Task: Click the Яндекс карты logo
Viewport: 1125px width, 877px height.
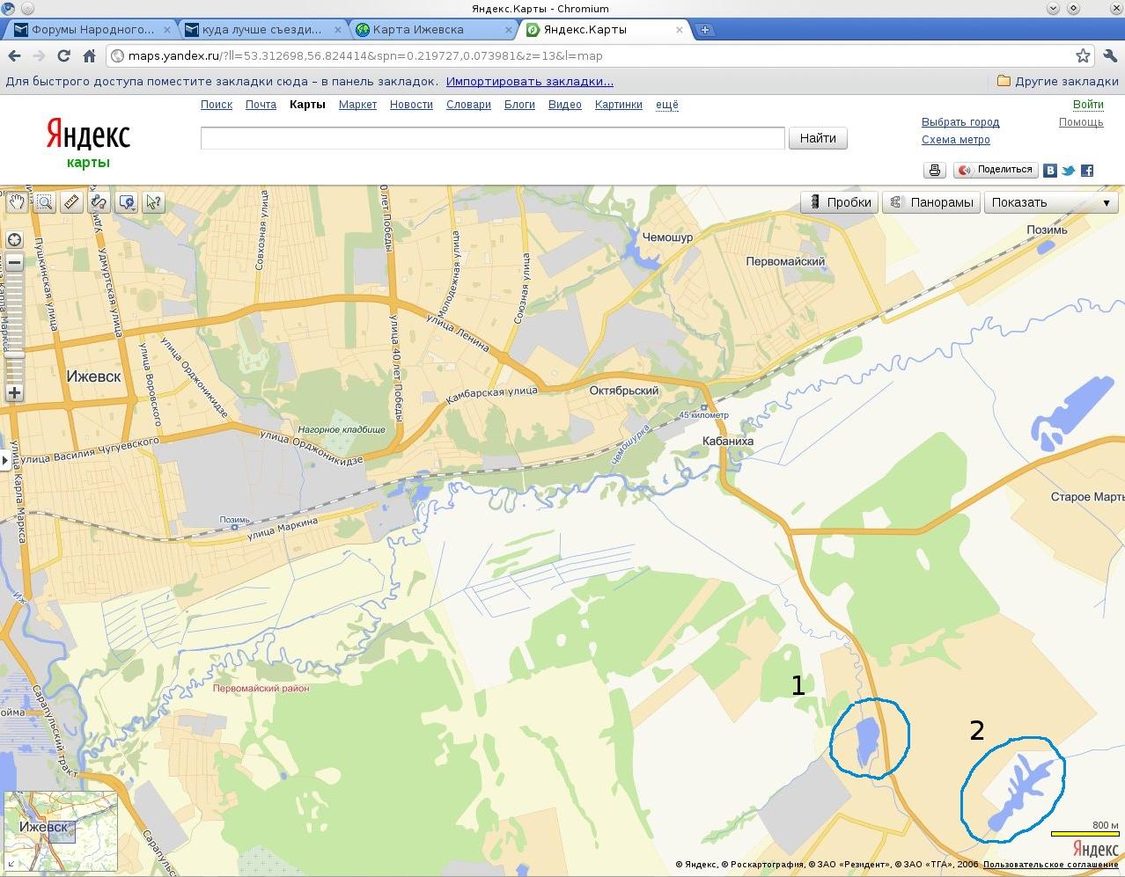Action: point(88,143)
